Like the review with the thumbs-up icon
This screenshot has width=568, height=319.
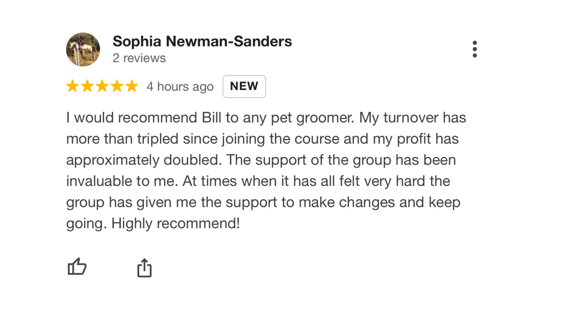pyautogui.click(x=77, y=267)
